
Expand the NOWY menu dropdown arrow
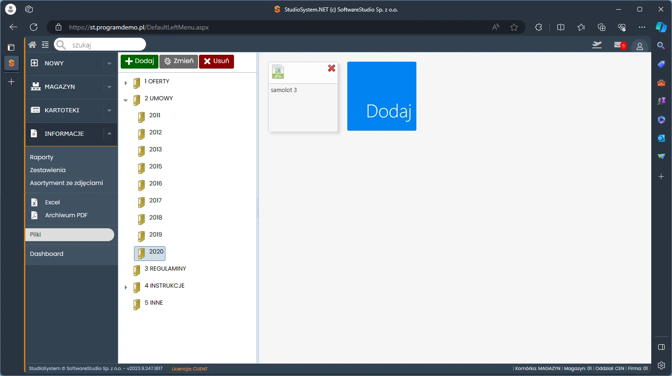pyautogui.click(x=109, y=64)
